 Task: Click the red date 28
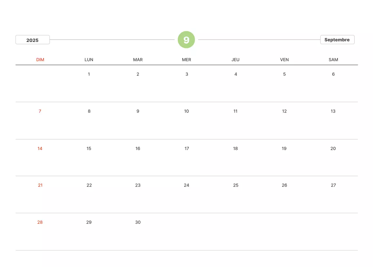40,222
